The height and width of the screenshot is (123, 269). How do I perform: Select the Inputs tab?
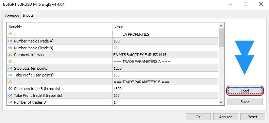click(x=28, y=15)
